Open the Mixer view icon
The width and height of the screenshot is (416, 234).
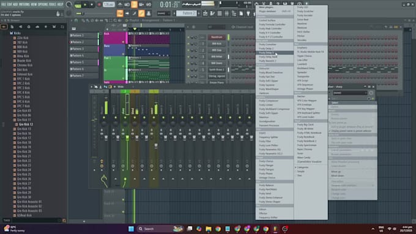(227, 13)
